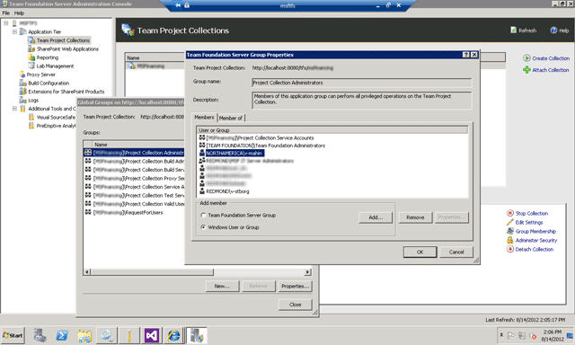This screenshot has height=345, width=575.
Task: Click the Attach Collection plus icon
Action: pos(526,70)
